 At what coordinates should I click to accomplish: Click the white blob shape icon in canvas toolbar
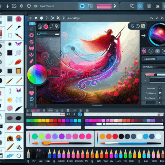(42, 18)
